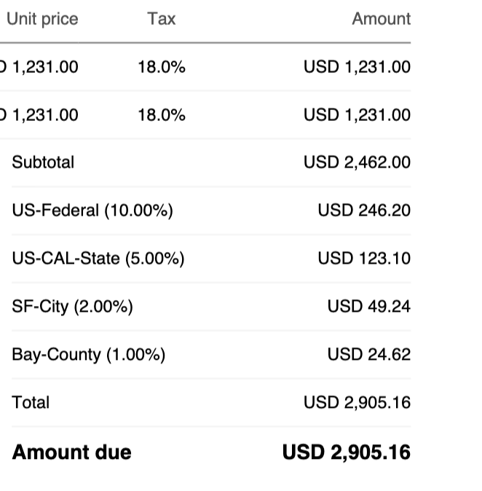Viewport: 482px width, 491px height.
Task: Click second row amount USD 1,231.00
Action: pyautogui.click(x=357, y=115)
